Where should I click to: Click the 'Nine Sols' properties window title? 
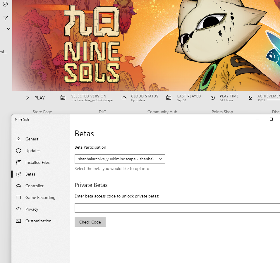click(x=22, y=119)
